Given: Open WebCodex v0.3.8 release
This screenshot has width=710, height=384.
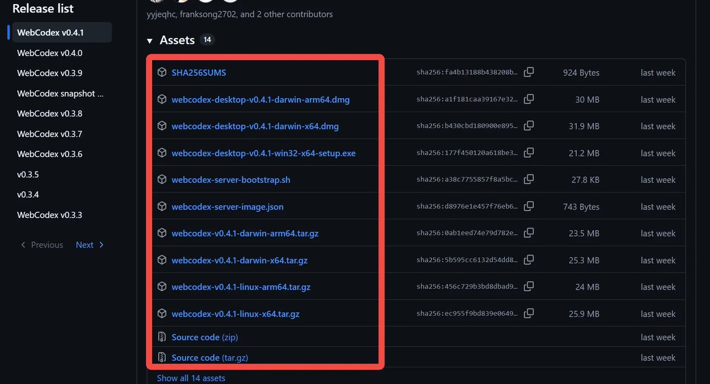Looking at the screenshot, I should pos(50,114).
